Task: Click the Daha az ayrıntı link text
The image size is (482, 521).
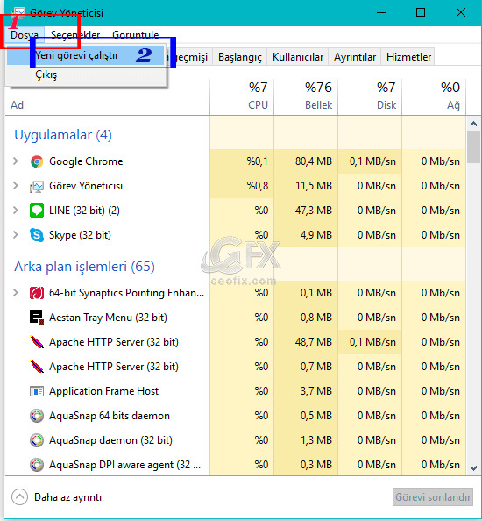Action: [68, 497]
